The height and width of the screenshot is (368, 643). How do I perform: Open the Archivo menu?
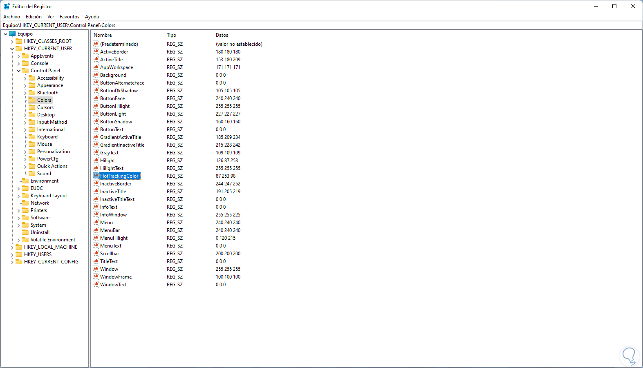click(x=11, y=17)
